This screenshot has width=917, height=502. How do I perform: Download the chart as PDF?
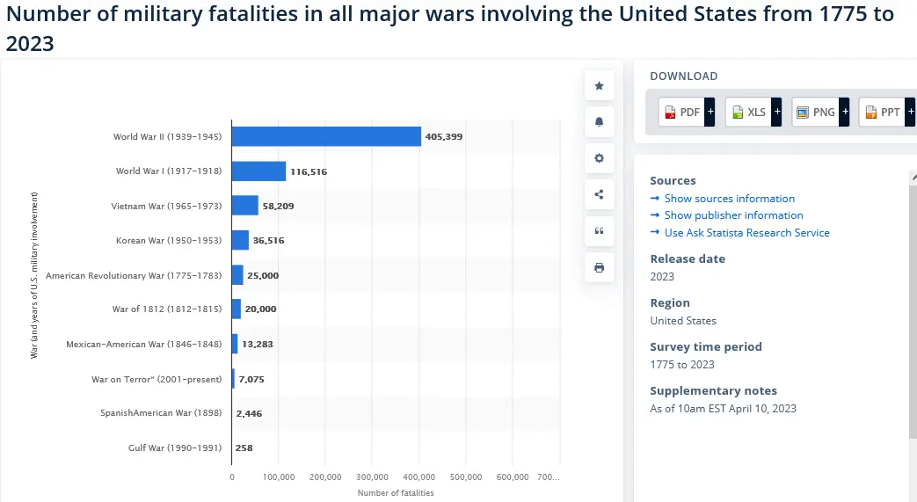(682, 112)
